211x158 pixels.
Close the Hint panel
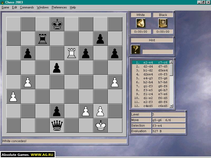(174, 37)
